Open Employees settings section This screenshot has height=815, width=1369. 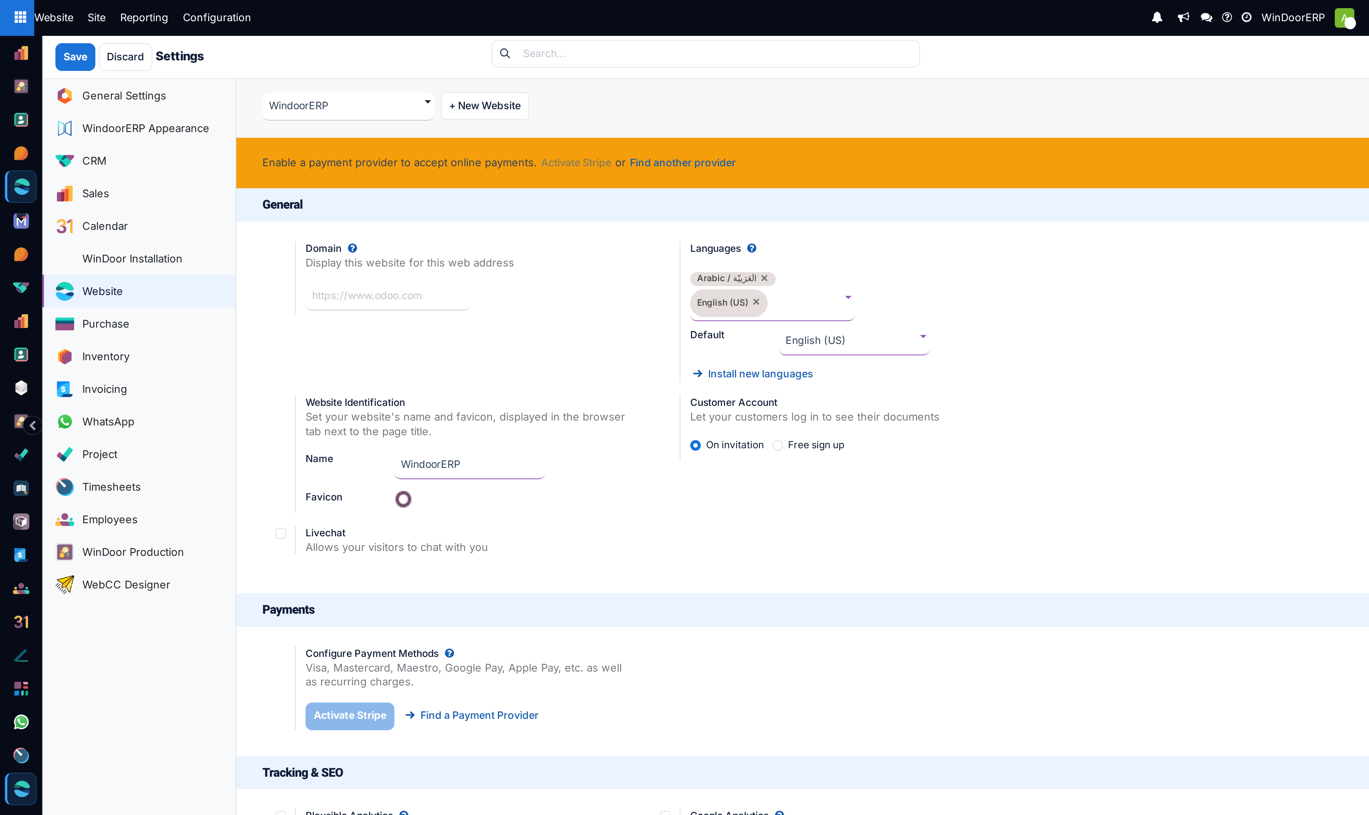[x=139, y=520]
